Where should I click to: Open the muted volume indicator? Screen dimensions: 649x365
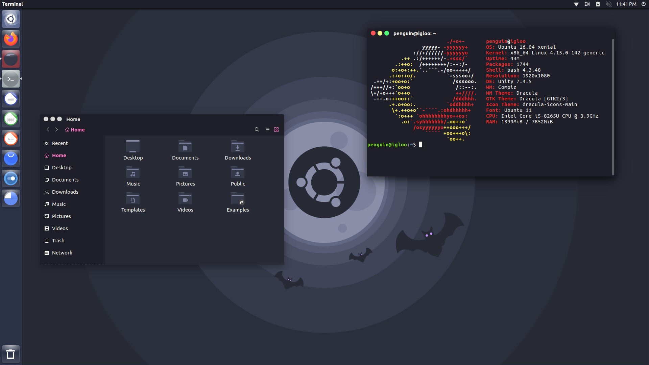(x=608, y=4)
